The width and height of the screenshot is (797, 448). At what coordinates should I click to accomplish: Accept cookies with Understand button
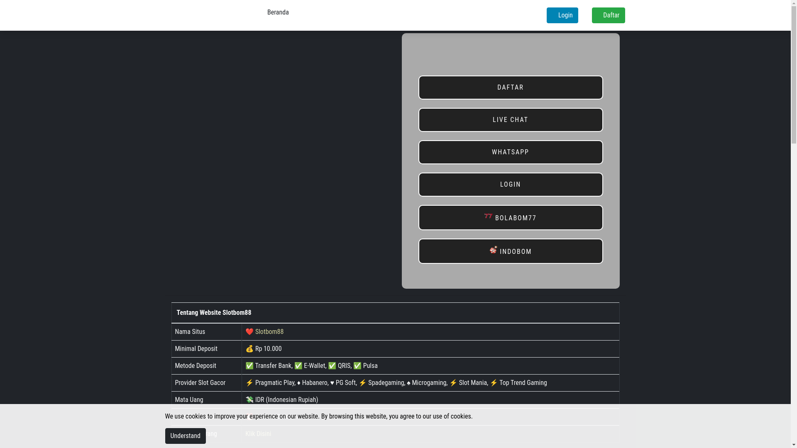pos(185,436)
